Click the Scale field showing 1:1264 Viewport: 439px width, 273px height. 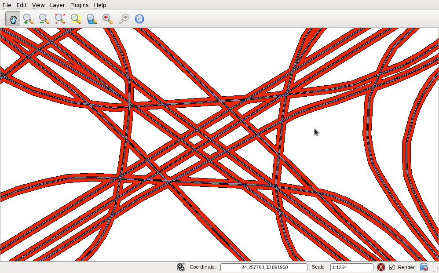coord(351,267)
